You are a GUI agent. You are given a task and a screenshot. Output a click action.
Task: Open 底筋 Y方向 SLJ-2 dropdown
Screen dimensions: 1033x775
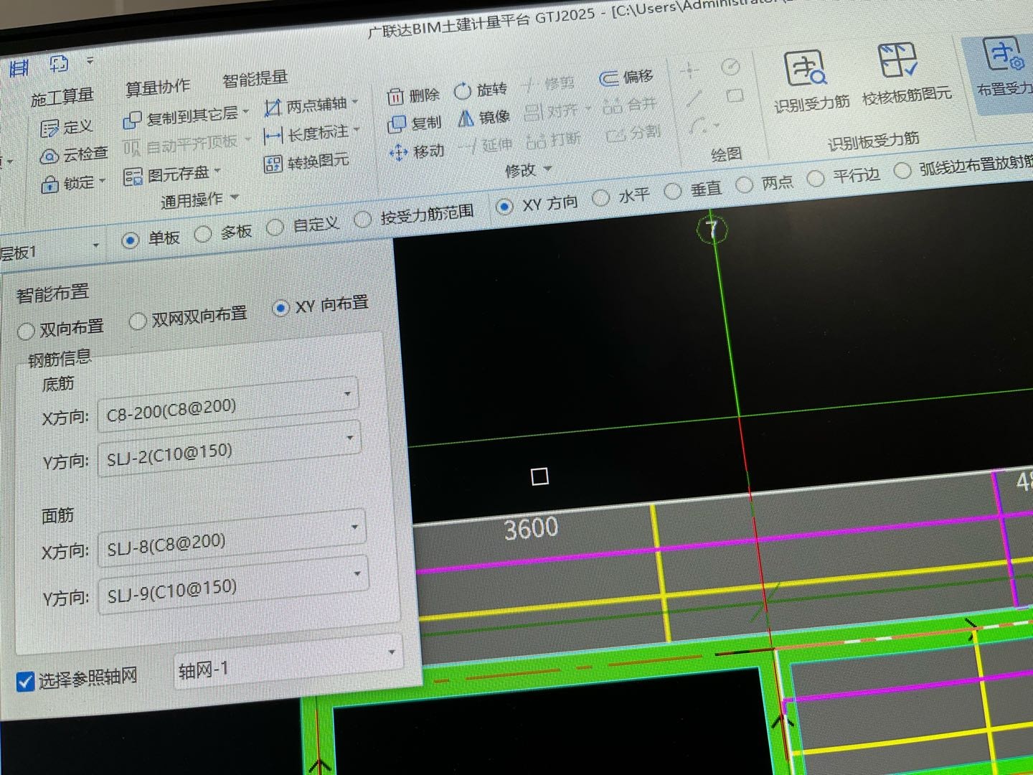pos(230,450)
